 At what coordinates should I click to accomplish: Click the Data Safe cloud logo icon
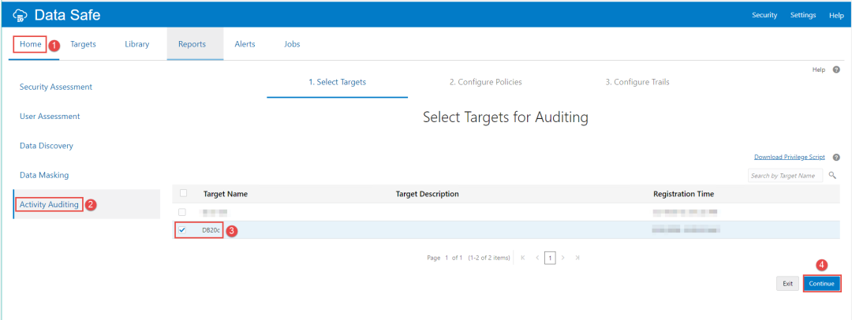(x=20, y=15)
